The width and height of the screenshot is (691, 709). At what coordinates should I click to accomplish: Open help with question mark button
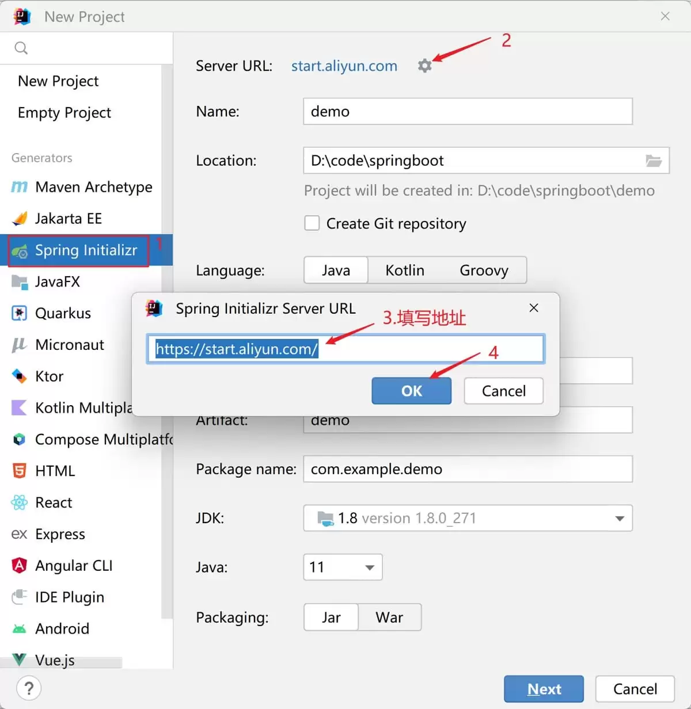click(x=29, y=688)
